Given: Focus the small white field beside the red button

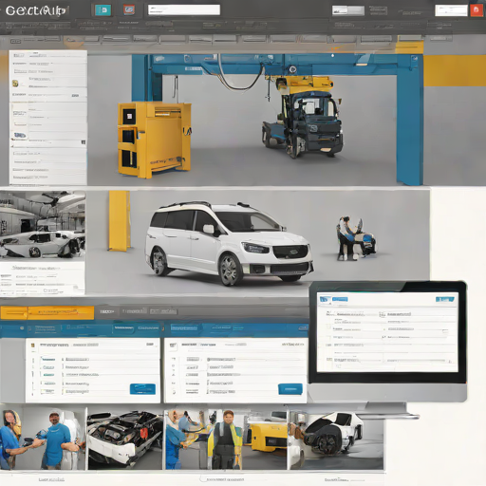Looking at the screenshot, I should [451, 10].
